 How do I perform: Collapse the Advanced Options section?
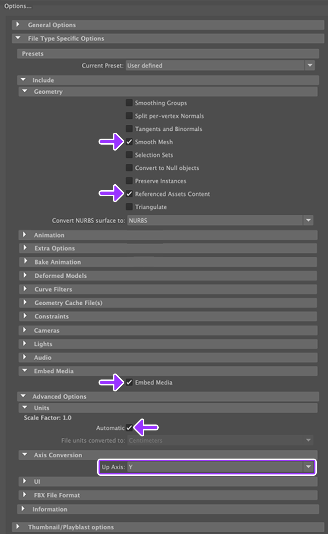coord(168,396)
